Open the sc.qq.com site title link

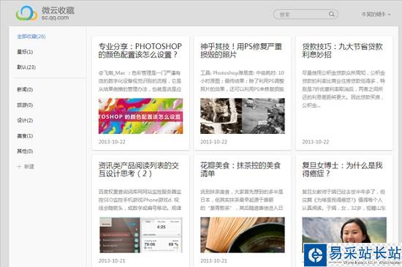55,18
